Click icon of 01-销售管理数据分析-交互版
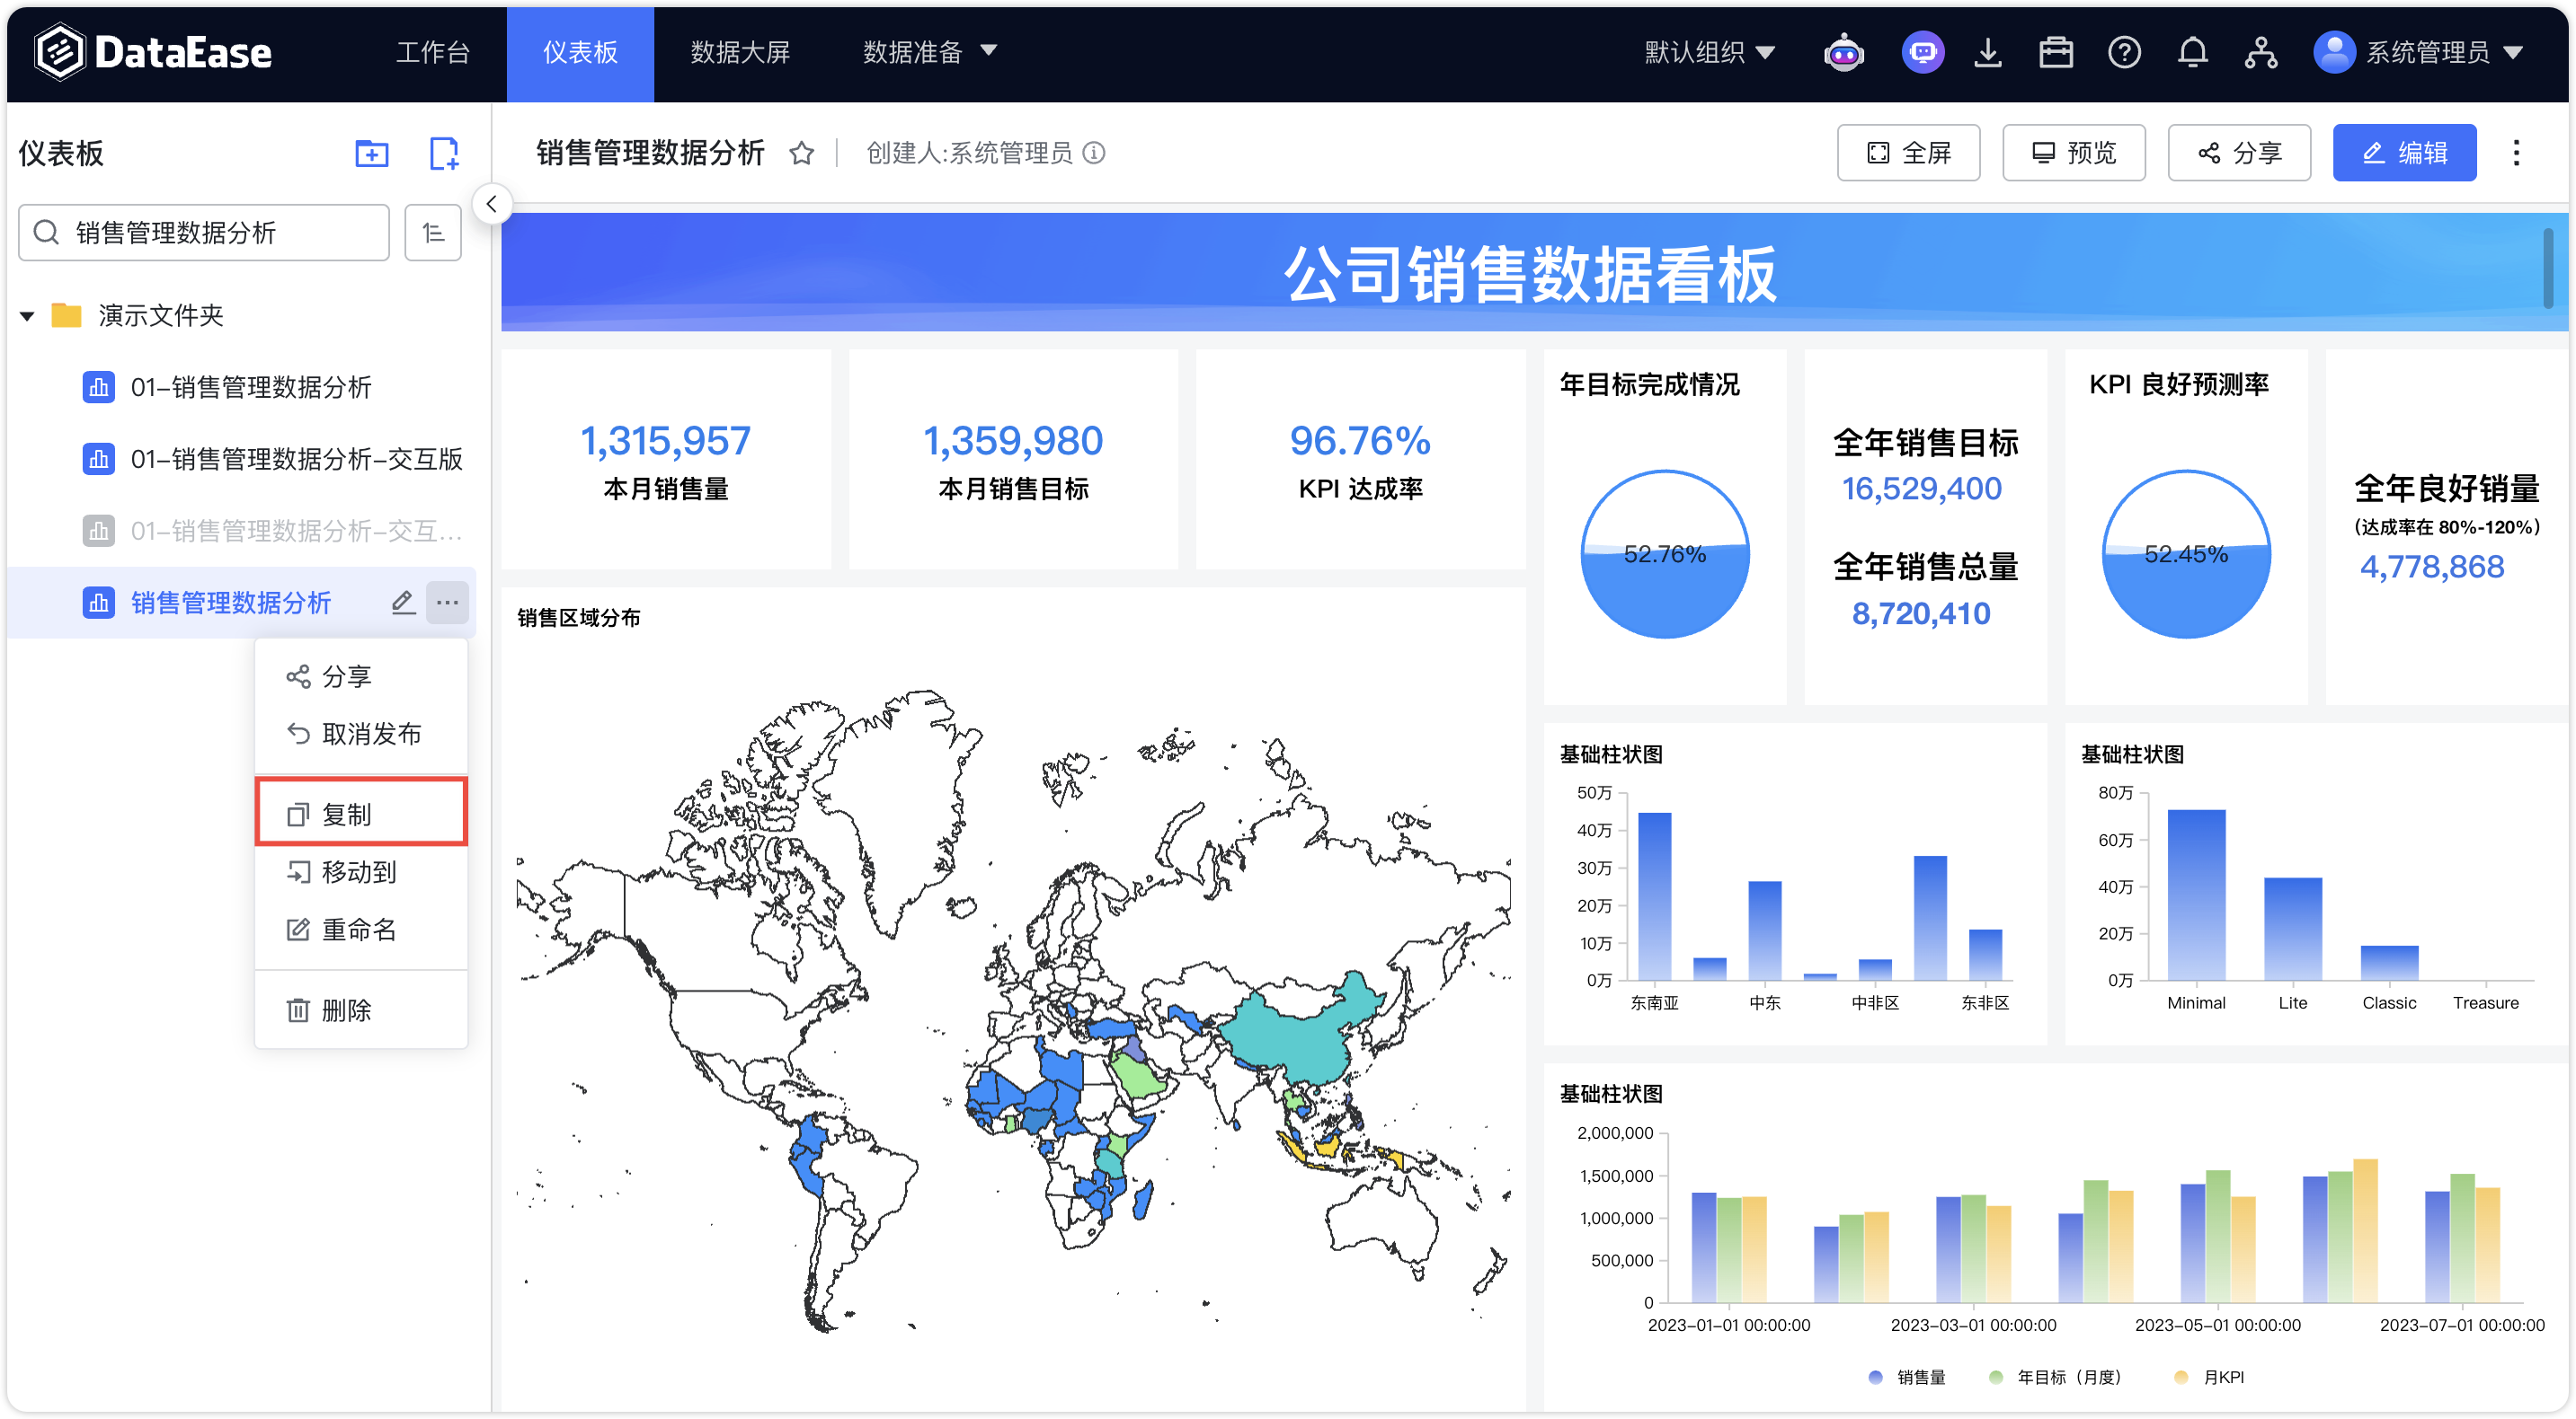 click(x=98, y=459)
